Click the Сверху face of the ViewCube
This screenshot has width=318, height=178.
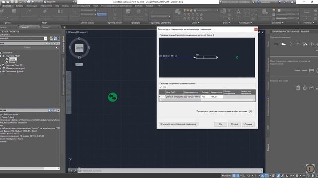coord(79,48)
